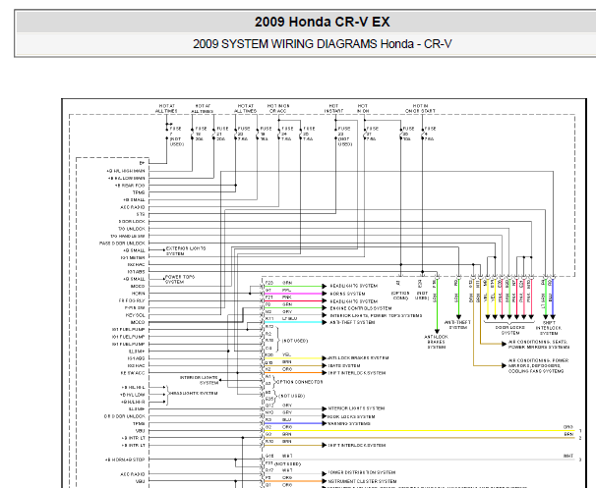Select 'DOOR LOCKS SYSTEM' under the bracket
596x488 pixels.
(x=509, y=330)
